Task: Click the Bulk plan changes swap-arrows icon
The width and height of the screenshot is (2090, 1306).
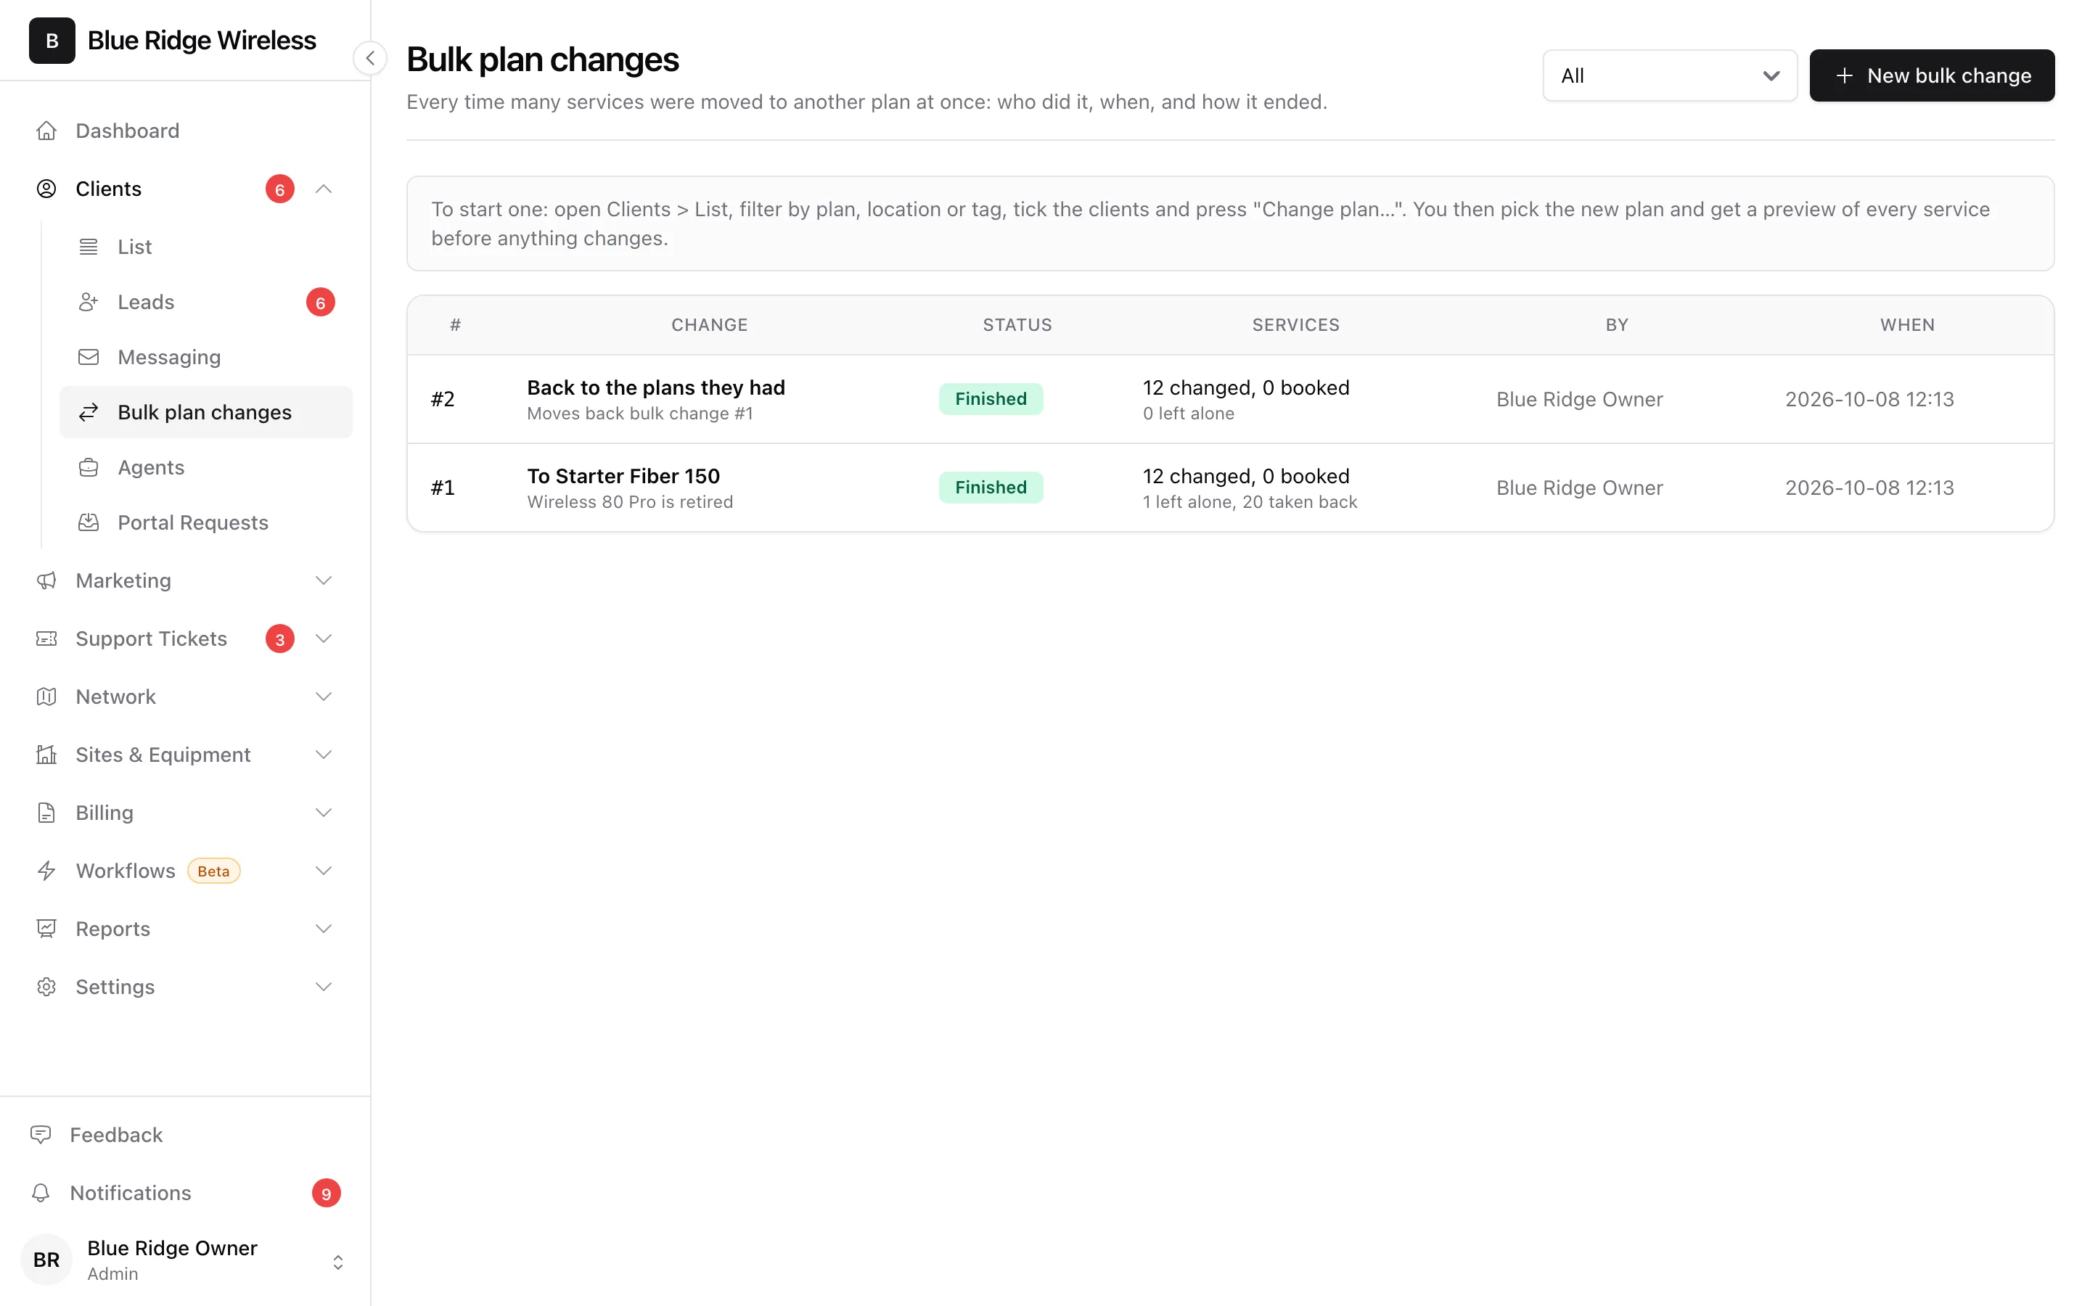Action: 88,413
